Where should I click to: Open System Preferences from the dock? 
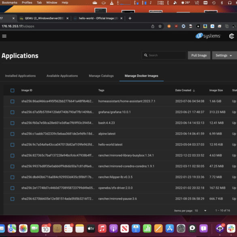click(181, 228)
